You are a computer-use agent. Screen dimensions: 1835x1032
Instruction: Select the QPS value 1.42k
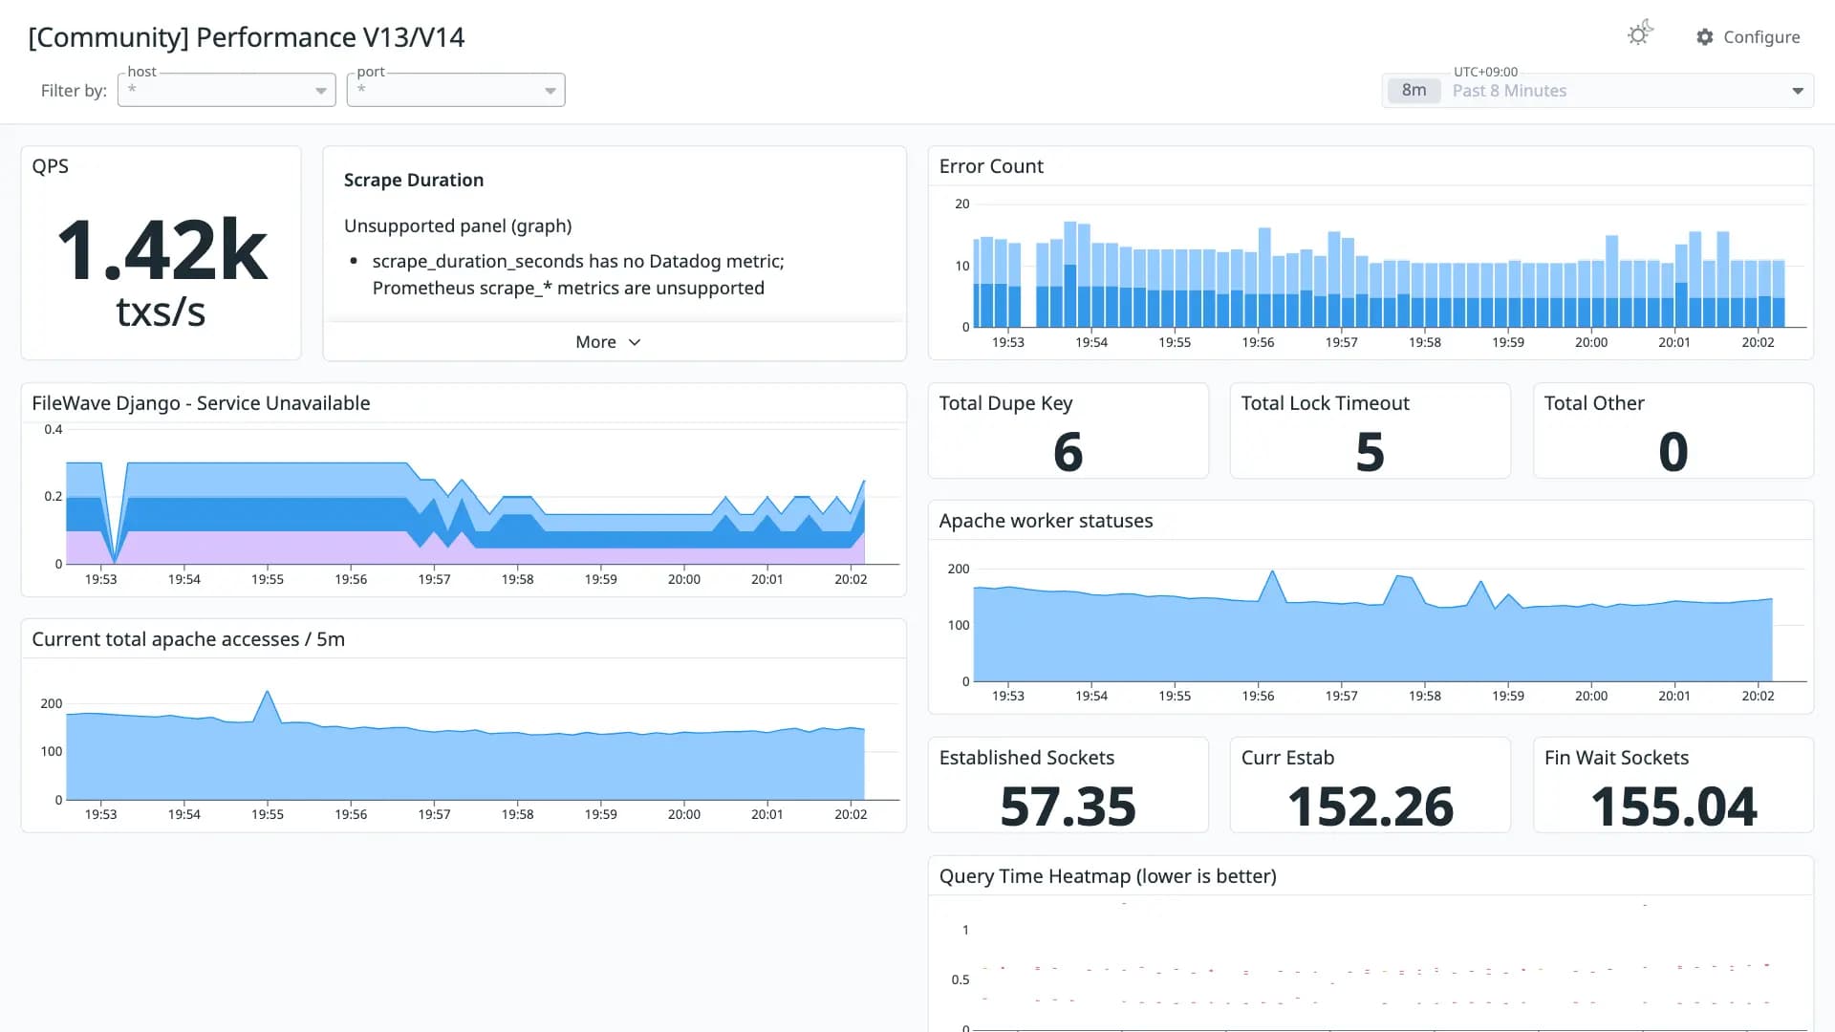162,249
